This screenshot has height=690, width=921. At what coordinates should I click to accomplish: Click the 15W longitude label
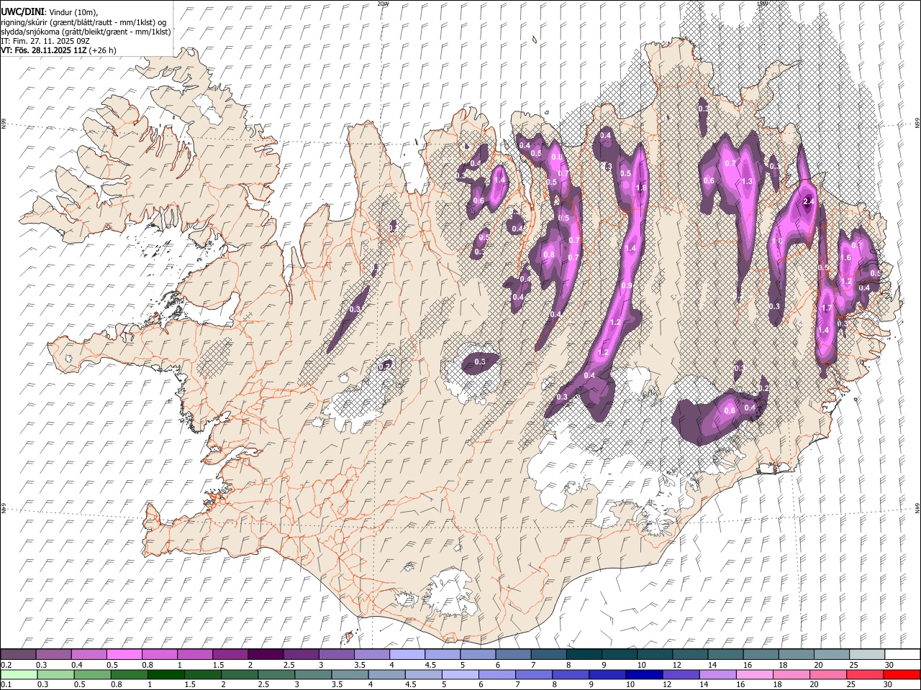(763, 4)
